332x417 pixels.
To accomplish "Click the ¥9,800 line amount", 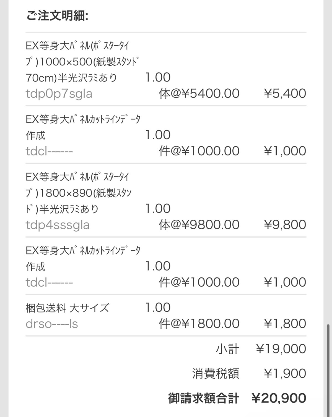I will [x=285, y=225].
